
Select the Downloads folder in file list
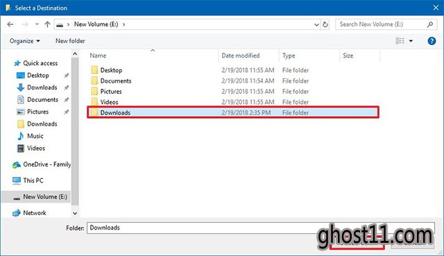(233, 112)
